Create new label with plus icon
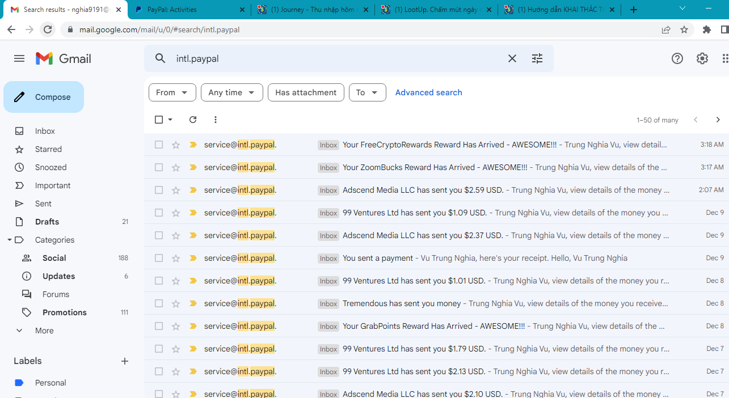 [x=125, y=361]
